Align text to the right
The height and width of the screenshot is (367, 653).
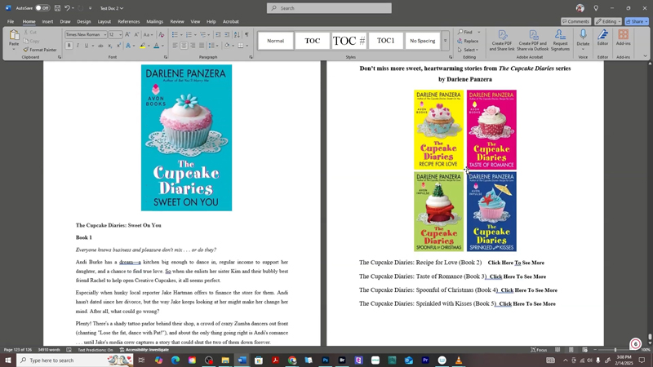coord(193,46)
